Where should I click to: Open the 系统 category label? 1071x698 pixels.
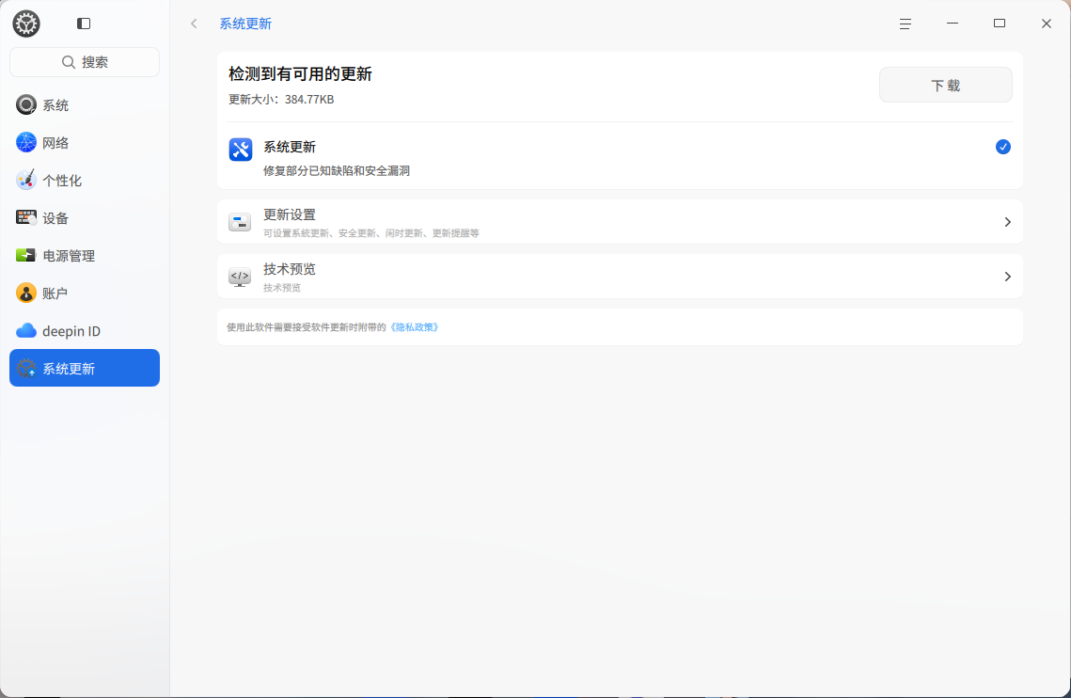click(55, 105)
